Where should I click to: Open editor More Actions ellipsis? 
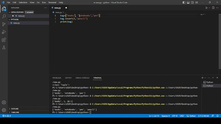click(217, 8)
